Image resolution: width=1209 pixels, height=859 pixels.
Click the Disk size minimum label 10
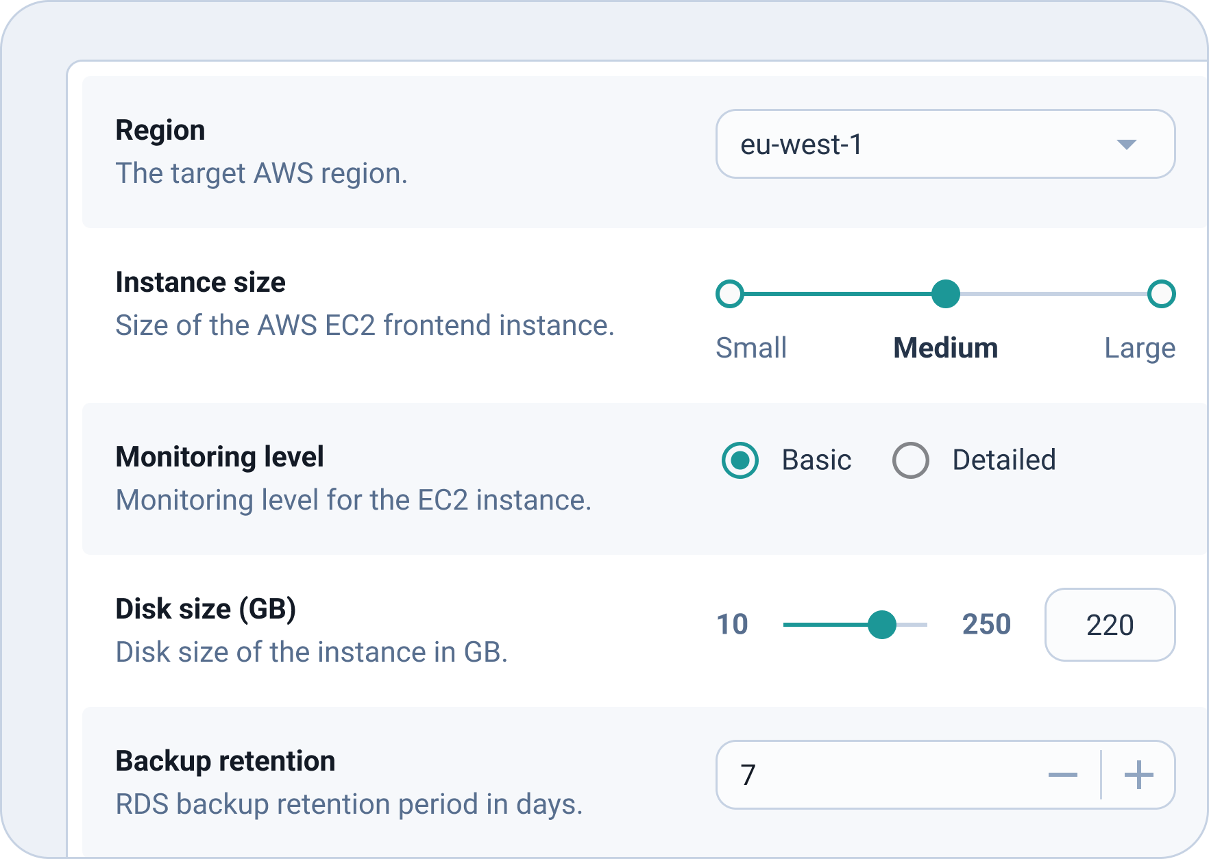point(732,625)
